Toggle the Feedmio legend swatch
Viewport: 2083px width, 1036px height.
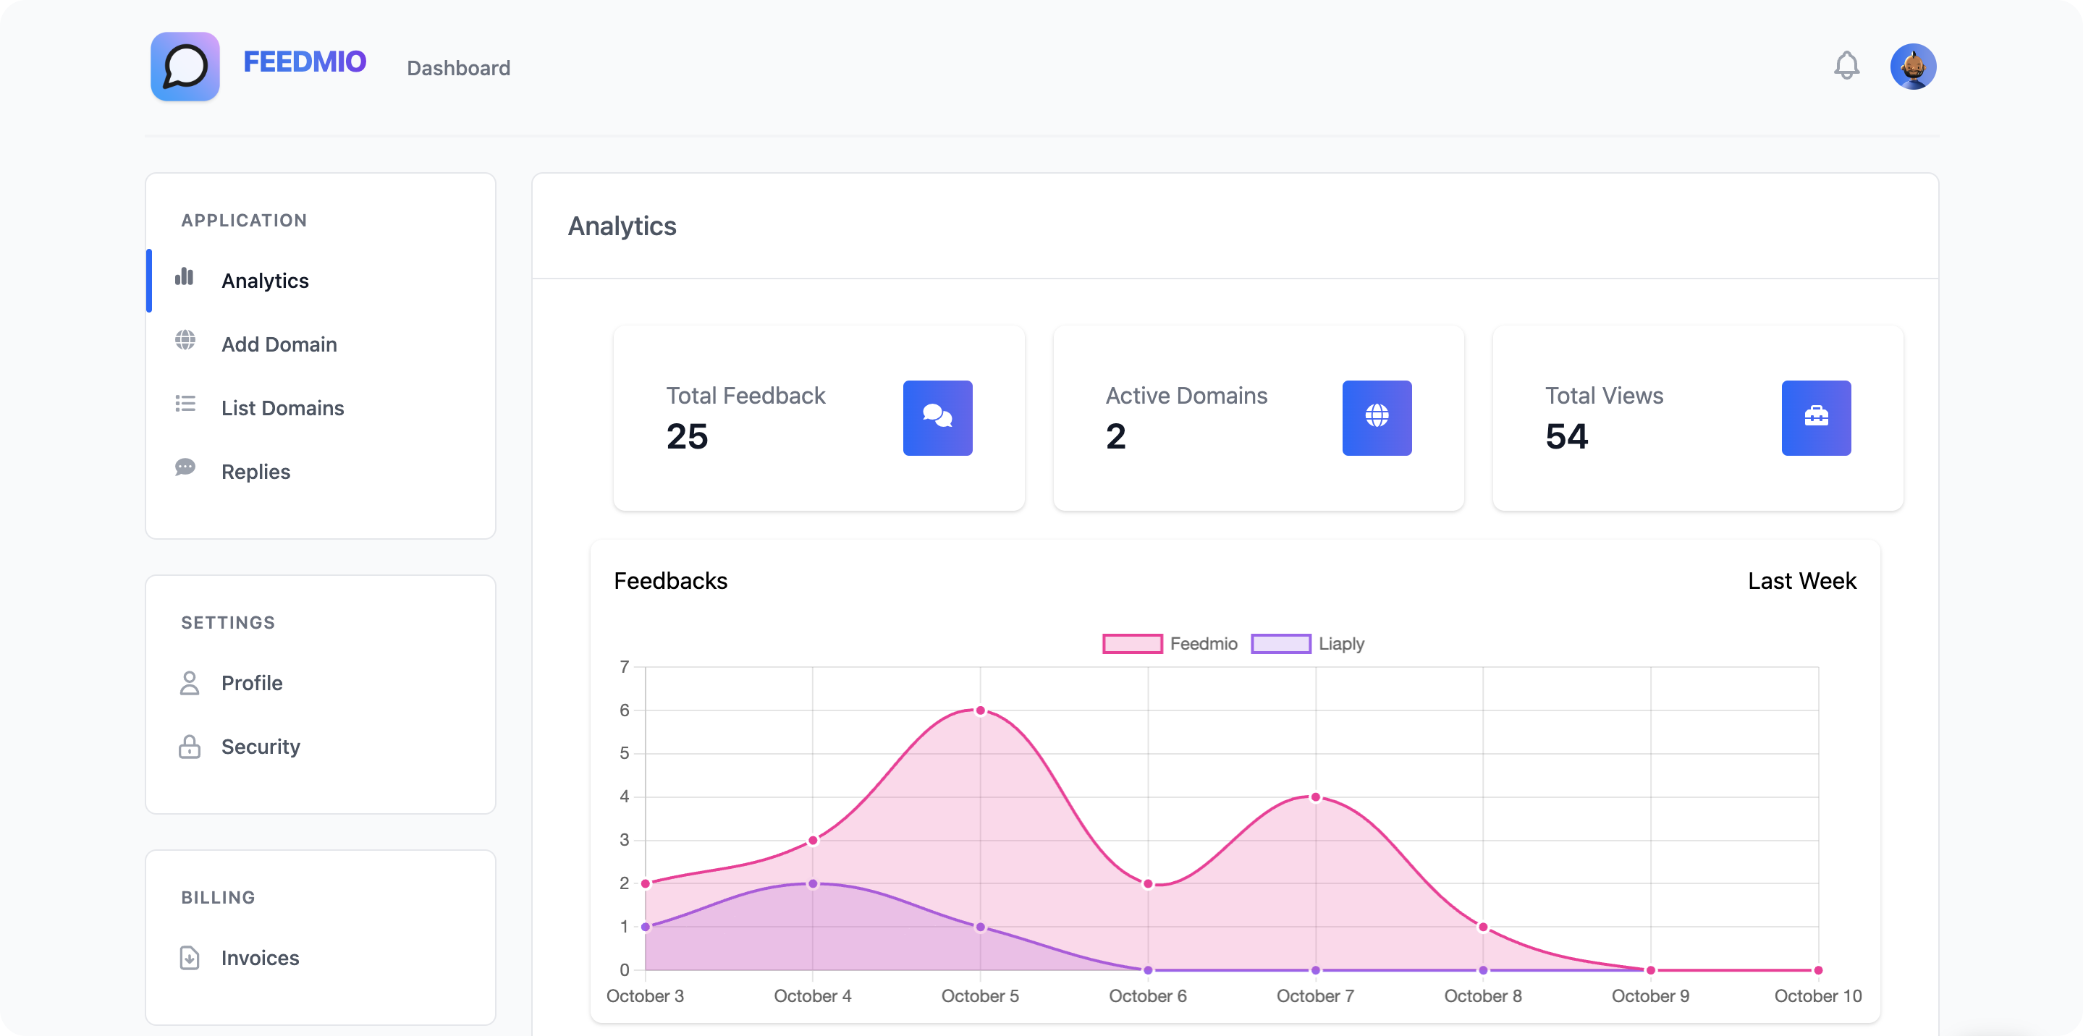[x=1132, y=644]
